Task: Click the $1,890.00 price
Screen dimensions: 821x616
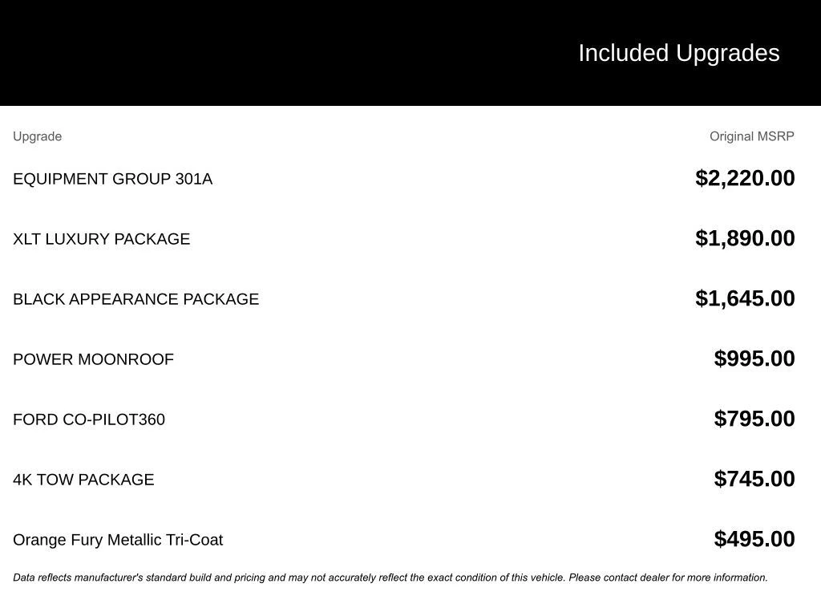Action: pos(745,238)
